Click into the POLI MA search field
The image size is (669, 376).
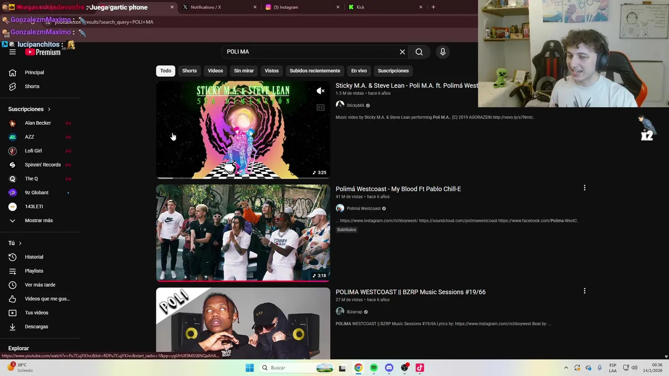pyautogui.click(x=310, y=52)
